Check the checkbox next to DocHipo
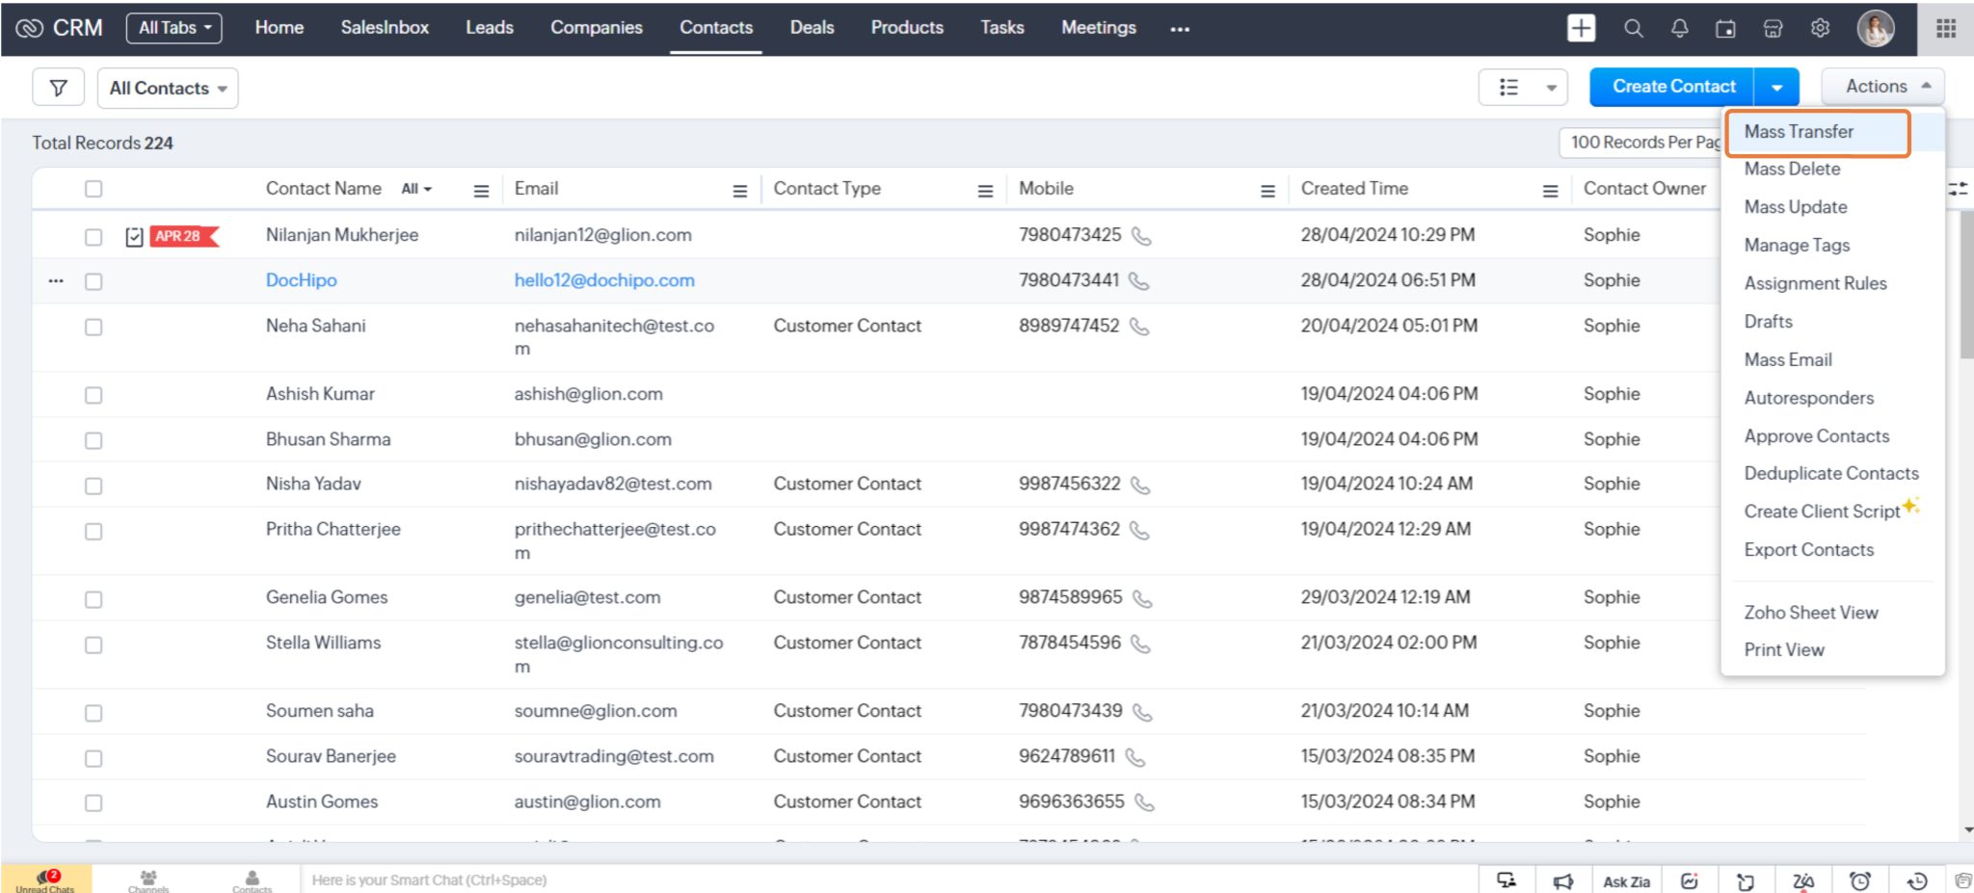Viewport: 1974px width, 893px height. (x=93, y=281)
